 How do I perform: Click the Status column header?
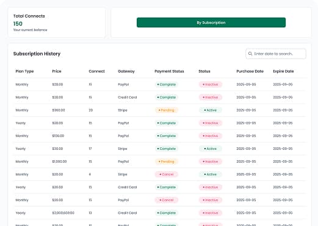pyautogui.click(x=204, y=71)
